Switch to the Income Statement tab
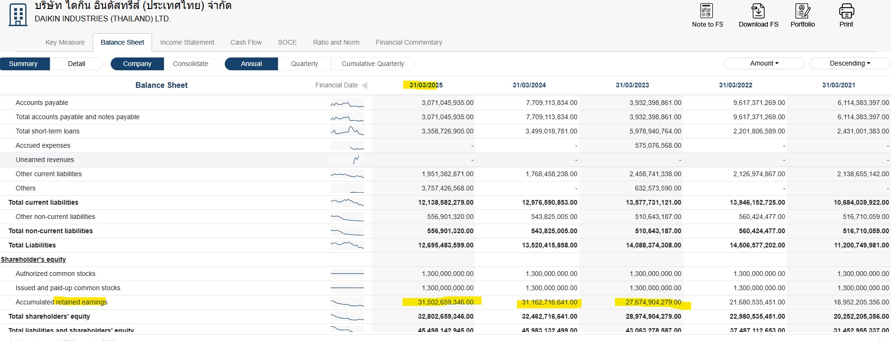 pyautogui.click(x=187, y=42)
